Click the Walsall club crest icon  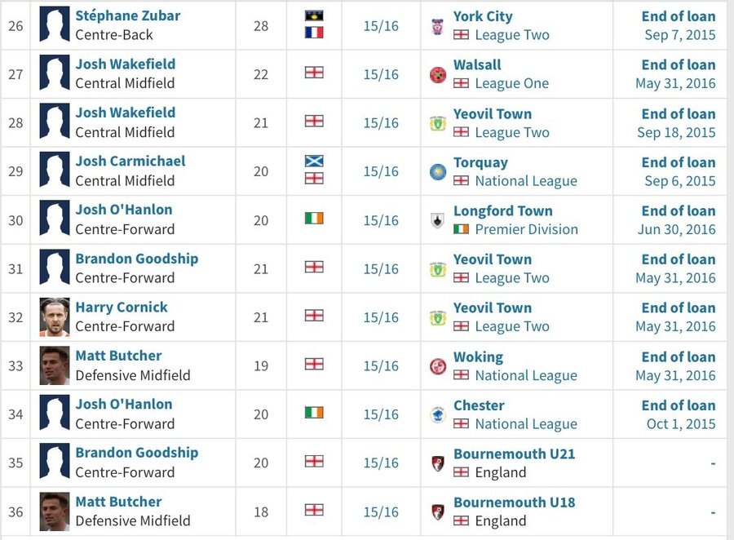pos(438,74)
